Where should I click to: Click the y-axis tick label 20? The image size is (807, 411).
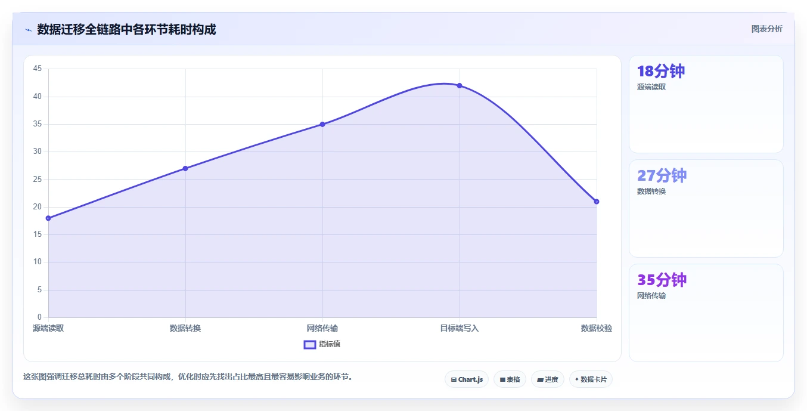38,207
